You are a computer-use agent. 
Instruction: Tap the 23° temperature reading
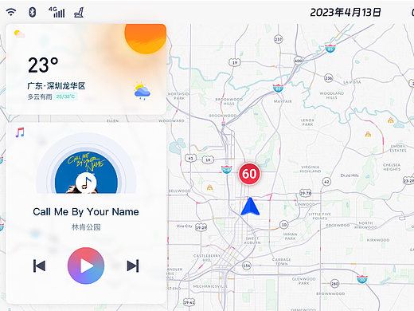pos(43,65)
